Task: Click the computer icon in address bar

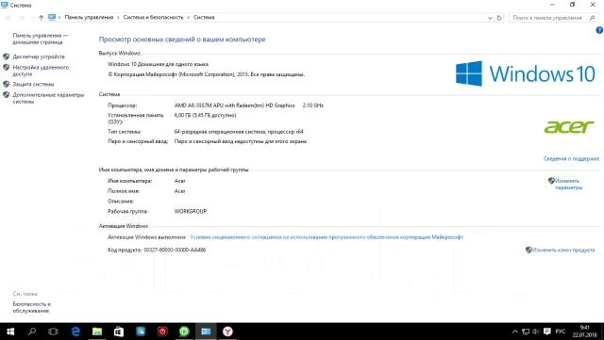Action: (52, 17)
